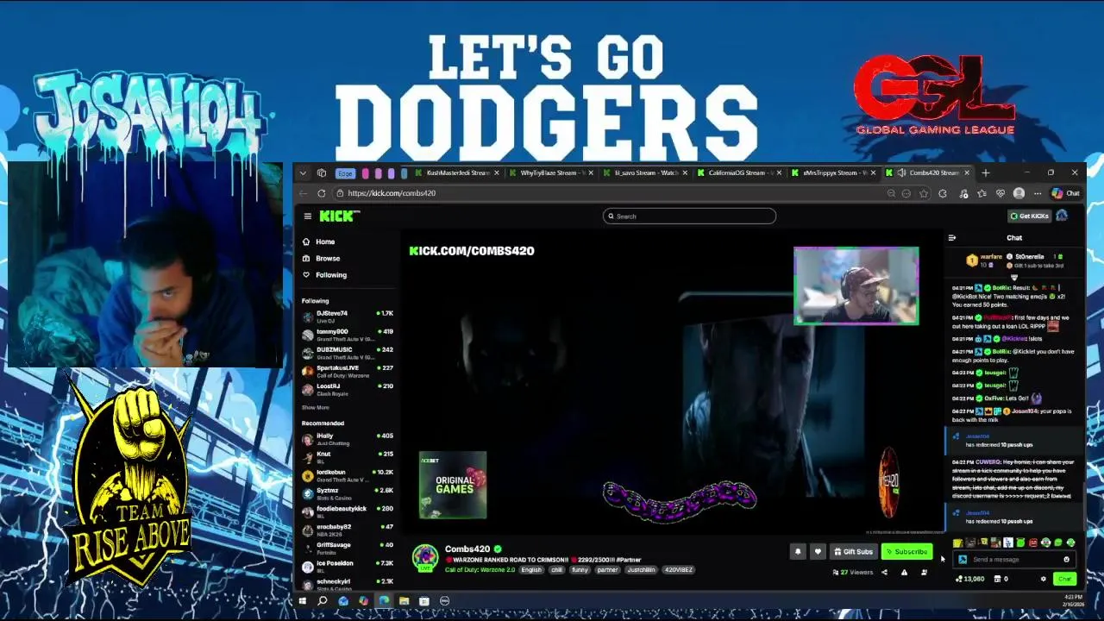Click the Gift Subs button
1104x621 pixels.
pyautogui.click(x=853, y=552)
